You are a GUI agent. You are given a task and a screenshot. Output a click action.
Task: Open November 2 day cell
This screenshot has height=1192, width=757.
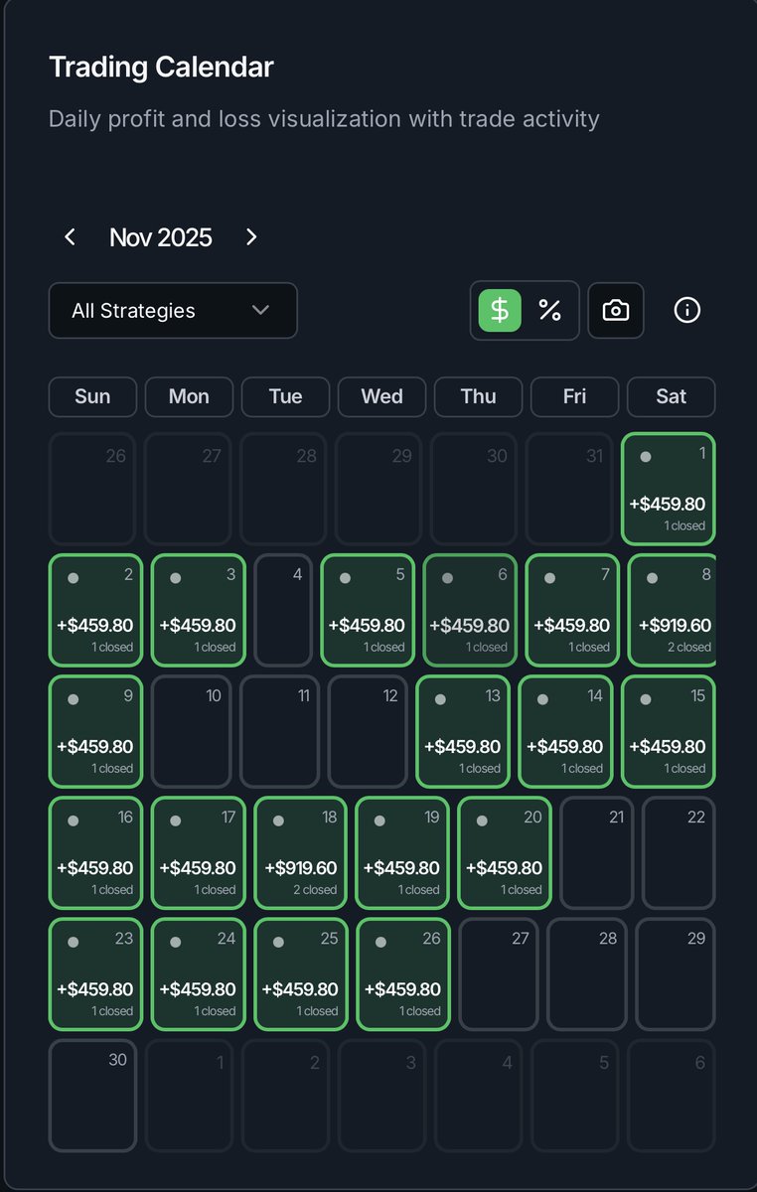point(95,610)
